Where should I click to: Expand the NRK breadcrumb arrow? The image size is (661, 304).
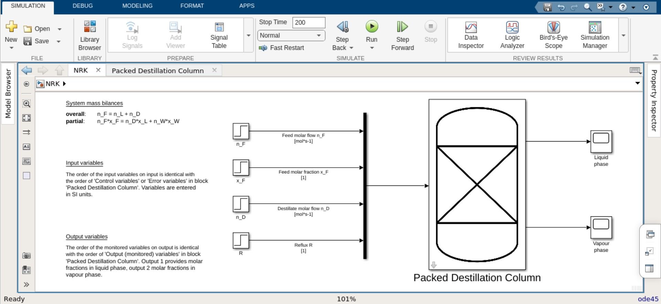click(x=64, y=84)
